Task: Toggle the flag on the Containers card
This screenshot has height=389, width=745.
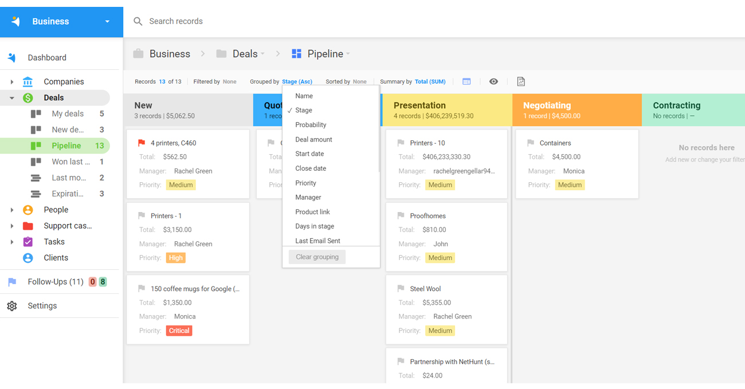Action: point(531,143)
